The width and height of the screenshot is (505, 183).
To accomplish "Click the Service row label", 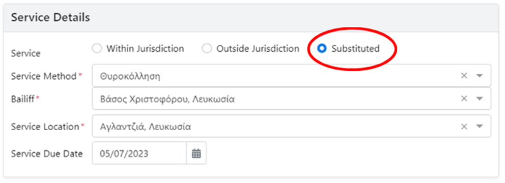I will 26,53.
